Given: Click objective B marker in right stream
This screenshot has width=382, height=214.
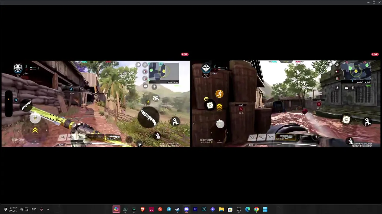Looking at the screenshot, I should [x=319, y=104].
